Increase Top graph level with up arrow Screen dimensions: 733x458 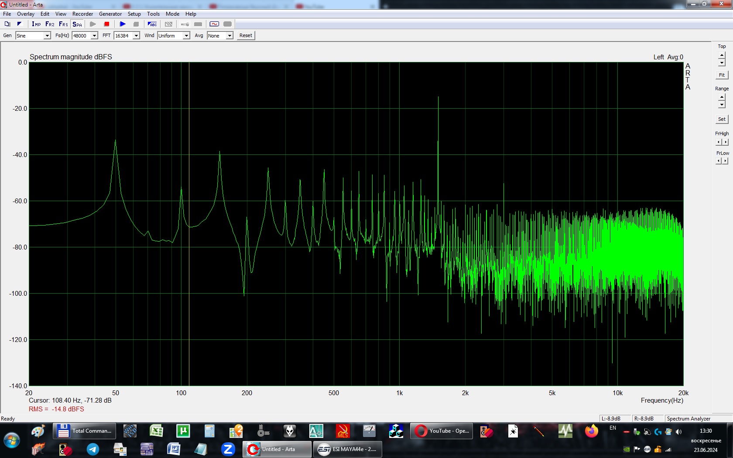[722, 55]
